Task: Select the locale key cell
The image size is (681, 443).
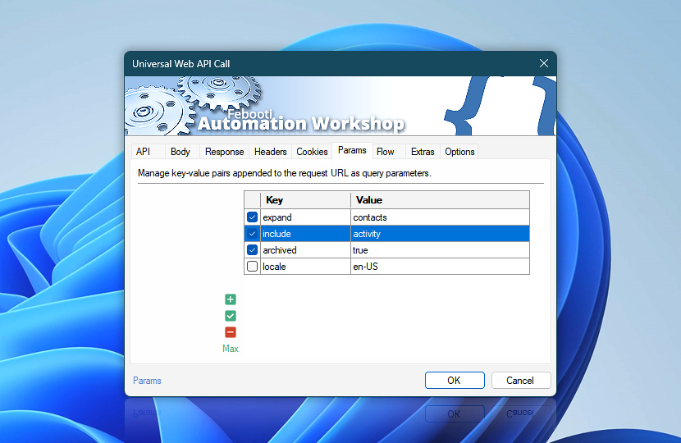Action: pos(305,267)
